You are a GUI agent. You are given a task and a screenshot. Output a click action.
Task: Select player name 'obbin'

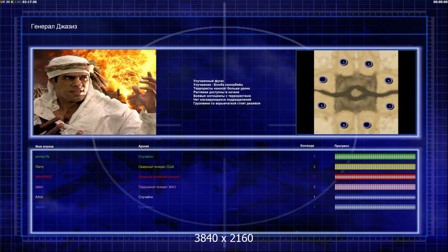pos(39,187)
